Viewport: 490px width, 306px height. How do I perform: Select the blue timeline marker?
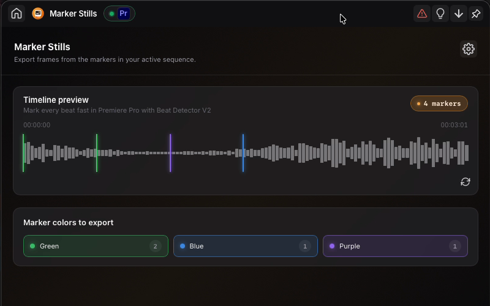coord(243,153)
